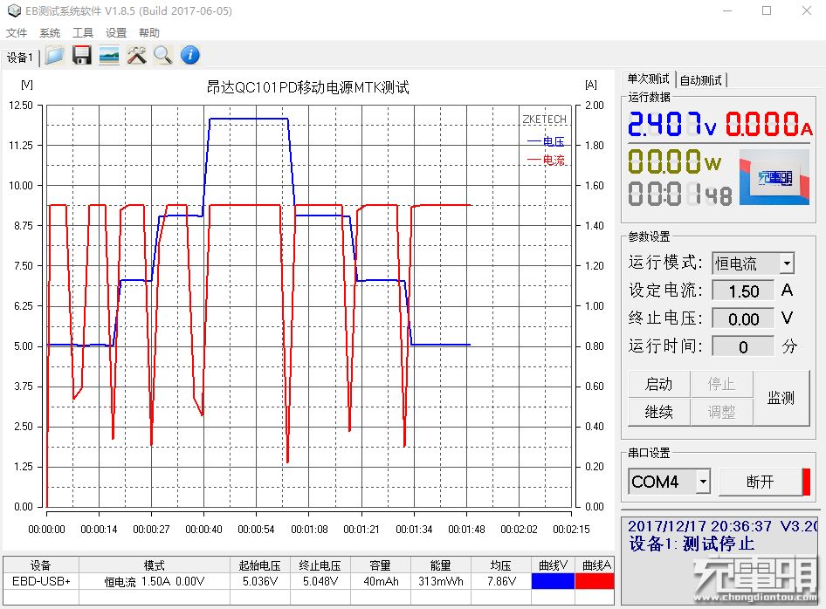826x609 pixels.
Task: Click the 模式 column header
Action: click(x=155, y=565)
